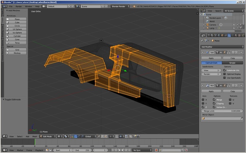246x153 pixels.
Task: Open the Add Modifier dropdown
Action: click(x=222, y=46)
